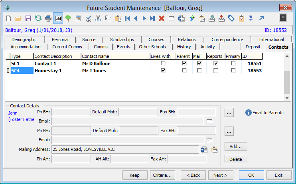This screenshot has height=184, width=296.
Task: Click the John contact name link
Action: (13, 113)
